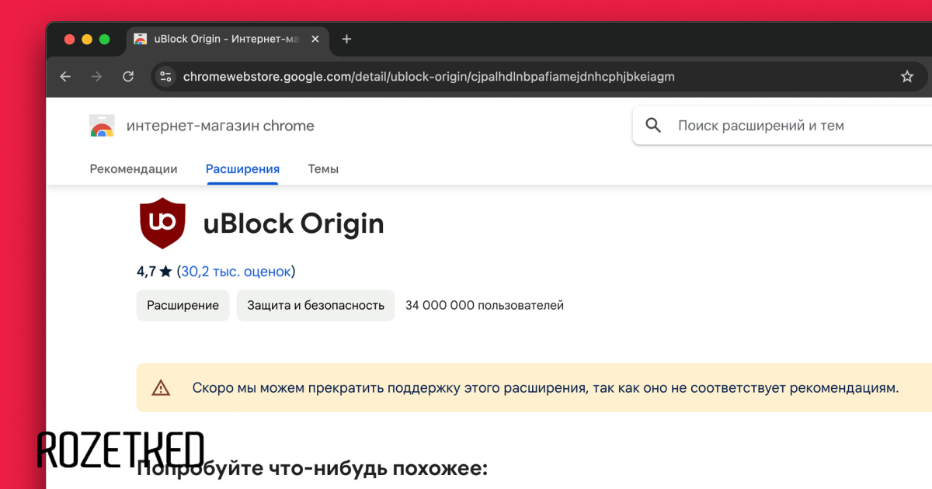Click the magnifier icon in search box

click(653, 126)
